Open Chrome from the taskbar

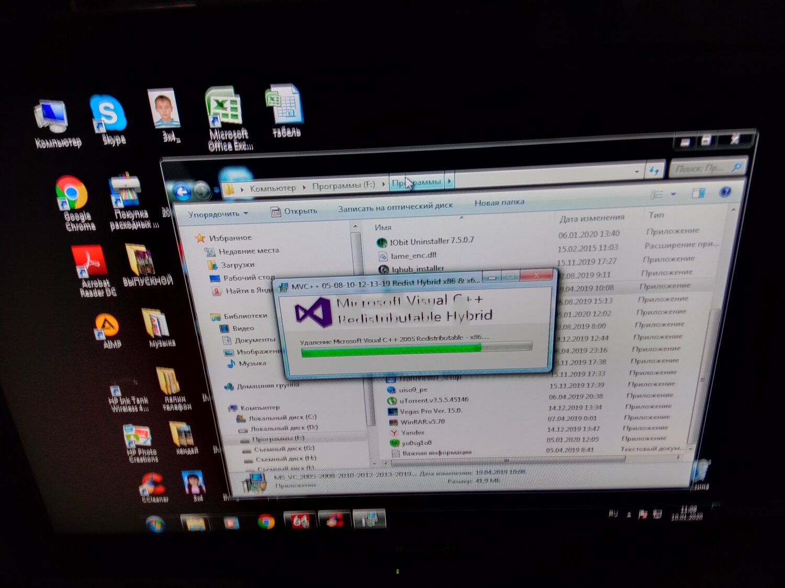click(266, 522)
